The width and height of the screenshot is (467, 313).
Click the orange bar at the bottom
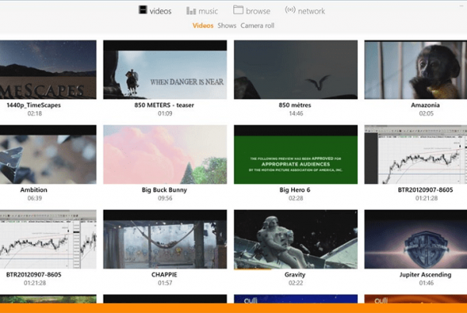tap(233, 308)
